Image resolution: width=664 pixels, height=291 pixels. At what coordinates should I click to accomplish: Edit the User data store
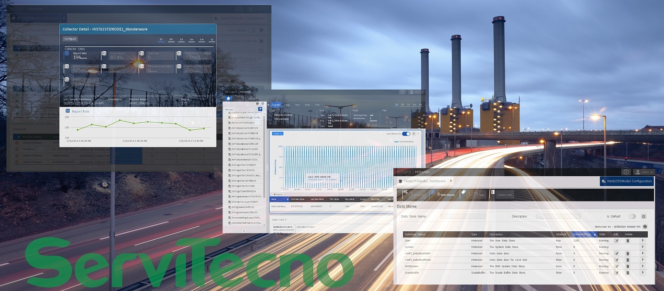pos(616,241)
